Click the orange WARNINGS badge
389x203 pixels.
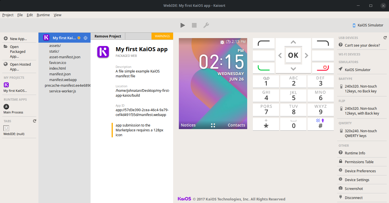(x=162, y=36)
